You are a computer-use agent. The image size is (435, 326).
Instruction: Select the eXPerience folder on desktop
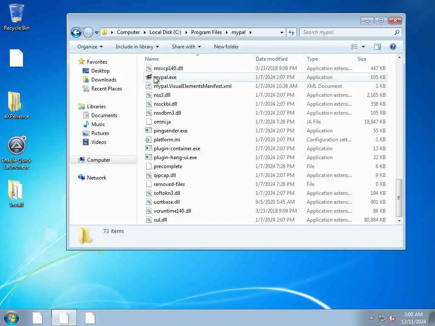pyautogui.click(x=17, y=105)
